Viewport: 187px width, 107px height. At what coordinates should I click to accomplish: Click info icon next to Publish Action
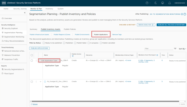tap(73, 56)
